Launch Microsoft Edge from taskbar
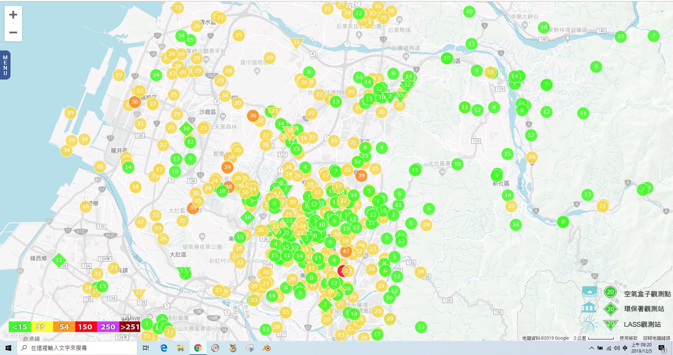 click(164, 348)
